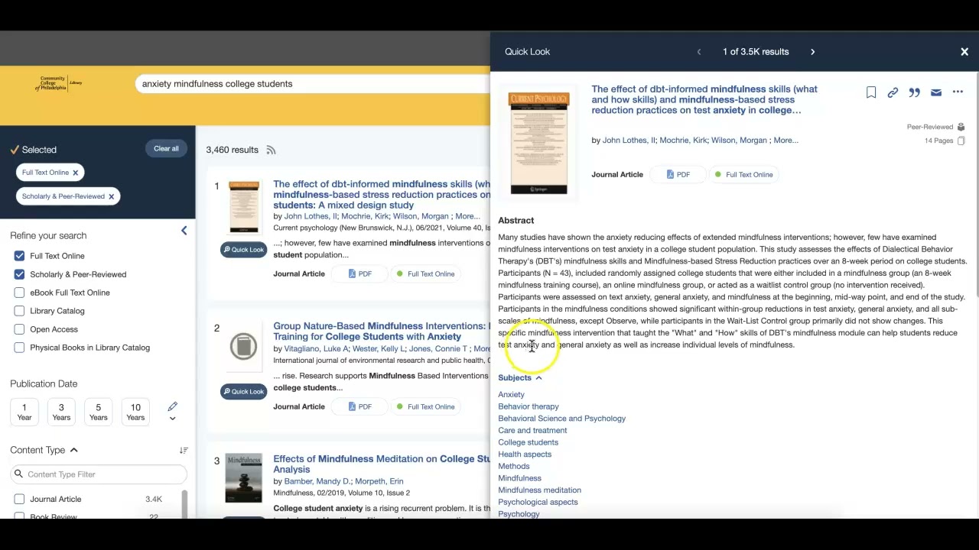The image size is (979, 550).
Task: Select 3 Years publication date
Action: click(61, 412)
